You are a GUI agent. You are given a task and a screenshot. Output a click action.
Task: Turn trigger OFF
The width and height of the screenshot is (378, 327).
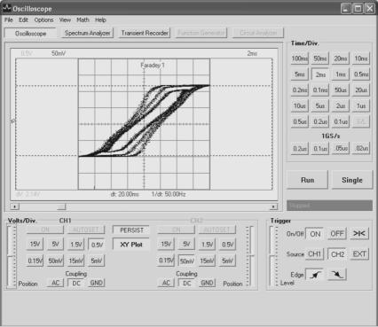[337, 234]
